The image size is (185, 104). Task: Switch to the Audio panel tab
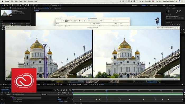(x=174, y=8)
